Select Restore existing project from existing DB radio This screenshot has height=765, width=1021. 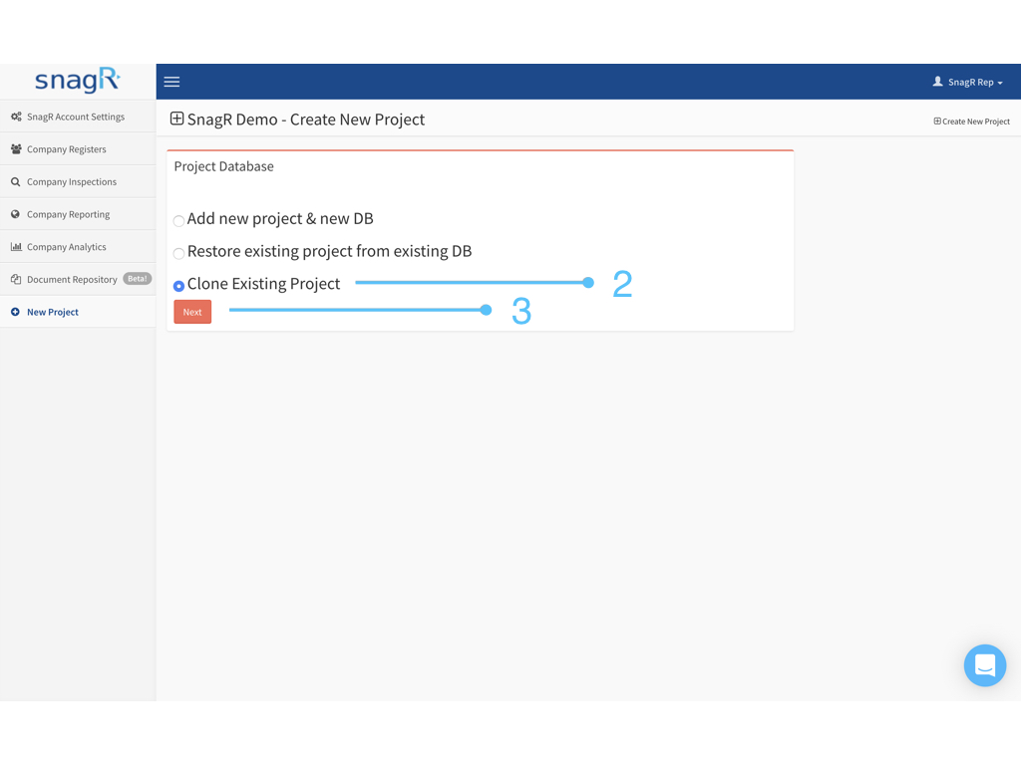179,253
